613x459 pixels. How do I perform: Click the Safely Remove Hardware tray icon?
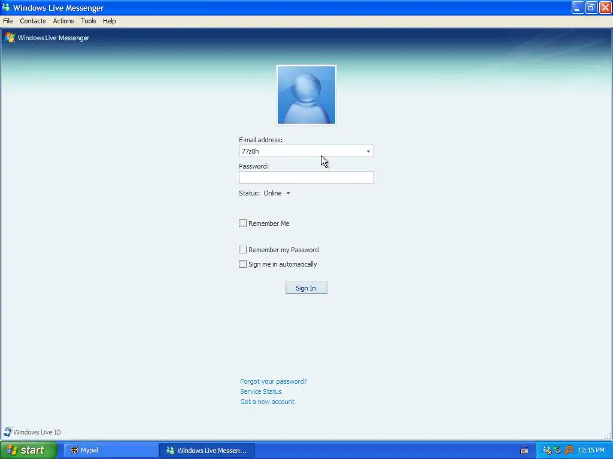[557, 450]
